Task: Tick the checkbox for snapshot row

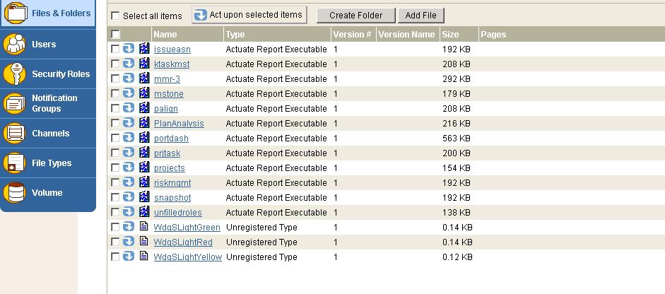Action: (x=115, y=197)
